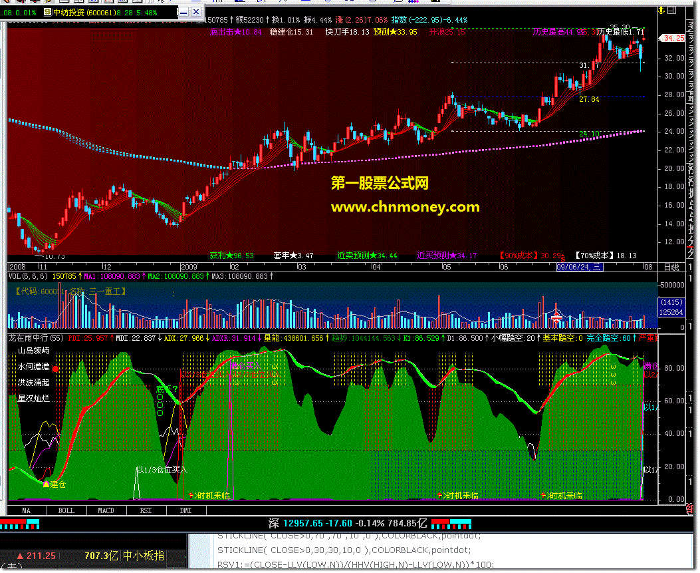Viewport: 700px width, 573px height.
Task: Click the window layout icon beside the anchor
Action: tap(671, 10)
